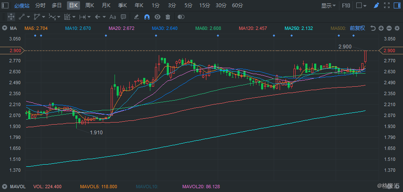Image resolution: width=403 pixels, height=192 pixels.
Task: Expand the polygon tool dropdown arrow
Action: [43, 17]
